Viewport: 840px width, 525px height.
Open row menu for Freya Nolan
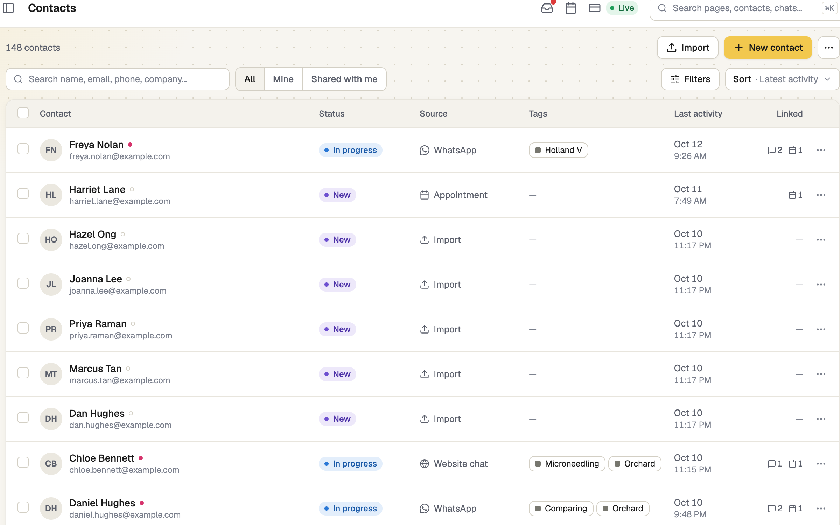(821, 150)
